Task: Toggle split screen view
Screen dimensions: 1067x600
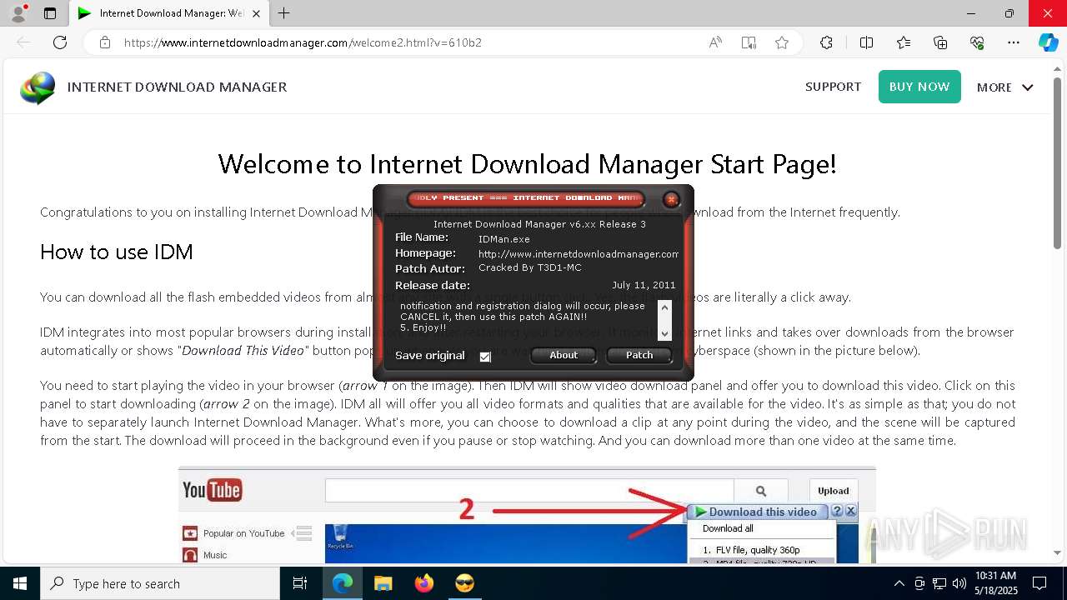Action: pyautogui.click(x=866, y=42)
